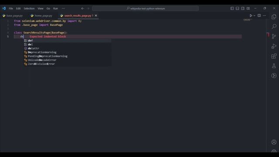Expand the menu bar overflow ellipsis
Viewport: 279px width, 157px height.
63,8
